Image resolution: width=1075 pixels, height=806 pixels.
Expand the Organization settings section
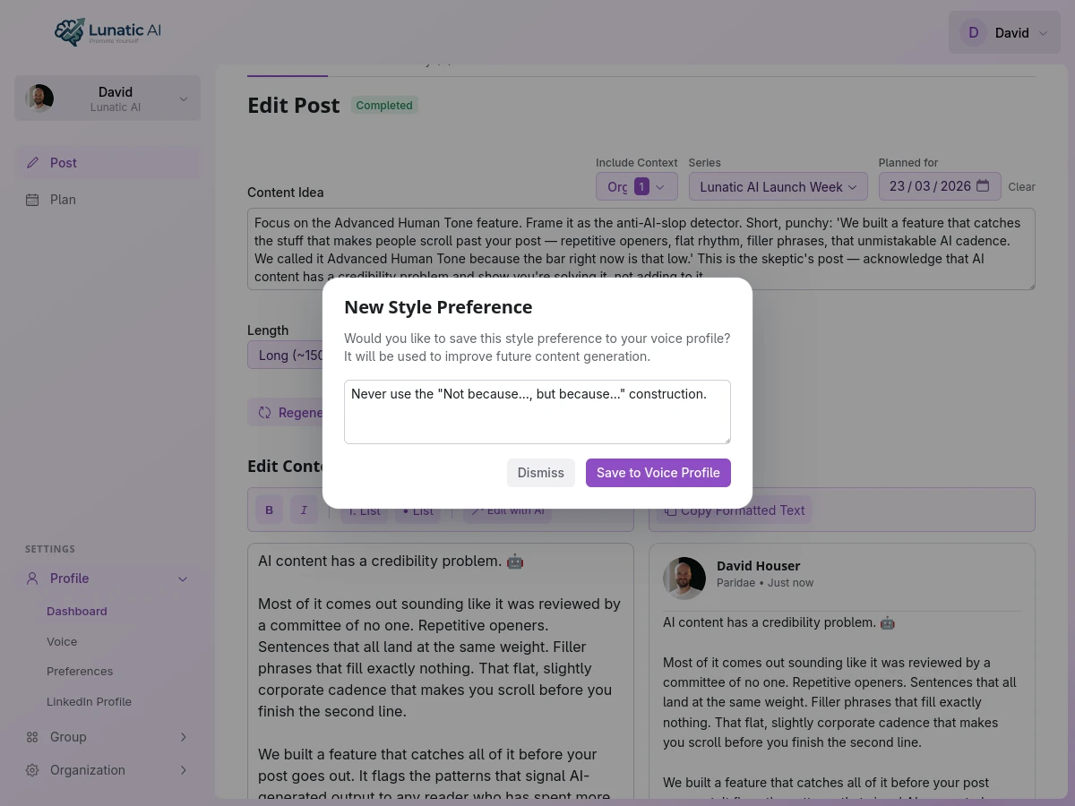point(107,770)
